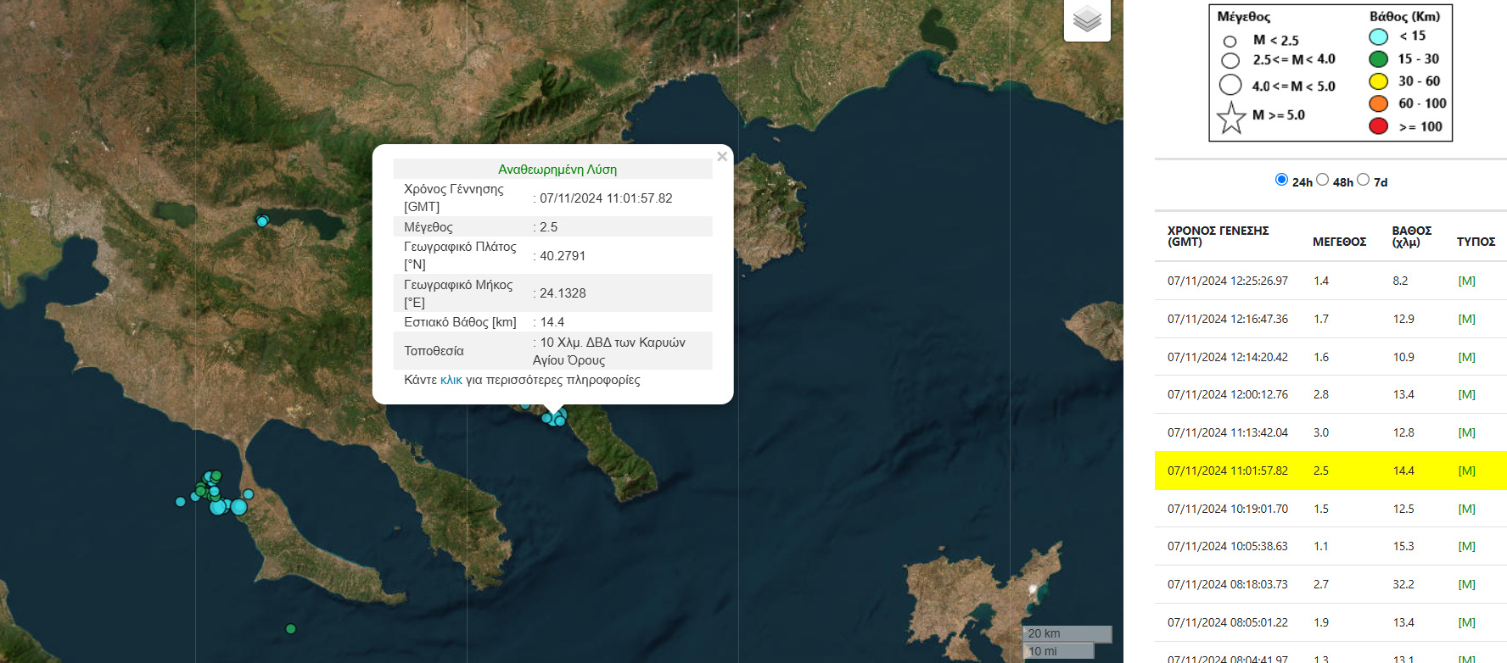Click the earthquake marker on the northern lake
This screenshot has width=1507, height=663.
point(262,221)
